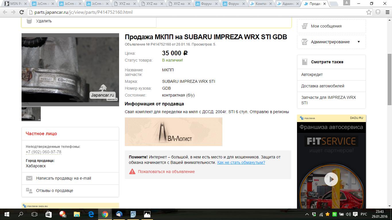The width and height of the screenshot is (392, 220).
Task: Click the bookmark star in address bar
Action: 369,12
